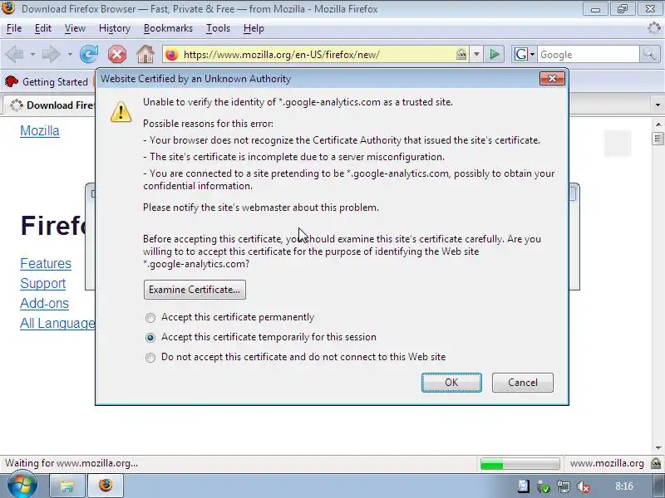This screenshot has width=665, height=498.
Task: Click the vertical scrollbar thumb
Action: point(658,139)
